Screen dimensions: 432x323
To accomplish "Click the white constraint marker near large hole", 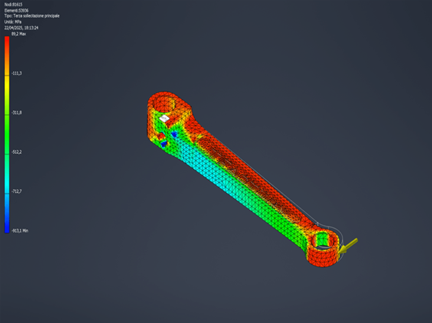I will [x=164, y=118].
